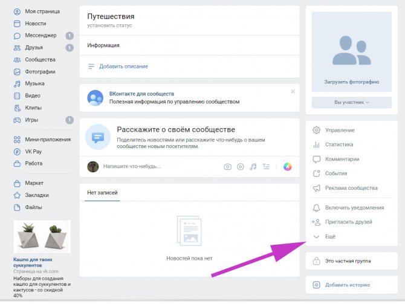Click succulent planters ad thumbnail
This screenshot has width=405, height=304.
click(42, 236)
